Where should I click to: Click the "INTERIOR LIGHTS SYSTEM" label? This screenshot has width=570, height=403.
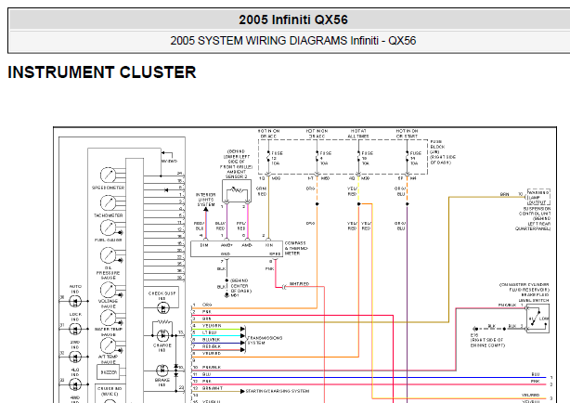point(206,200)
